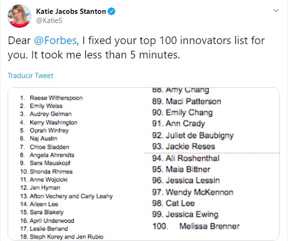Click Juliet de Baubigny entry in image
The image size is (288, 241).
pos(199,135)
